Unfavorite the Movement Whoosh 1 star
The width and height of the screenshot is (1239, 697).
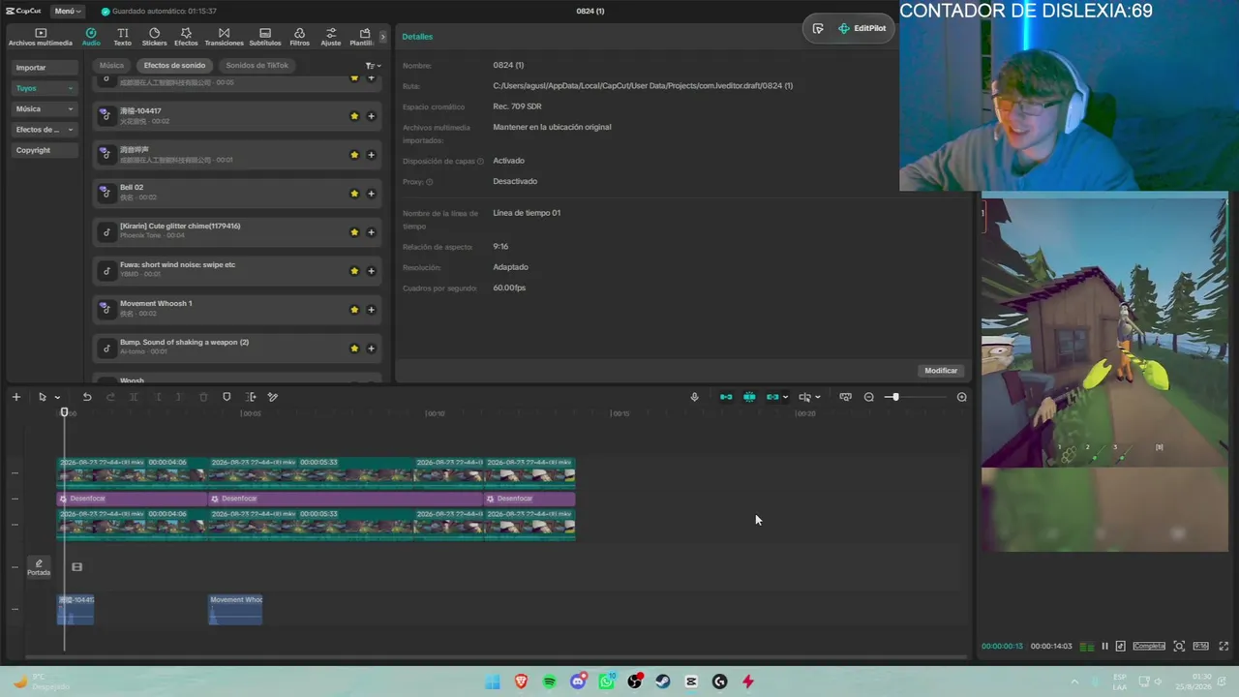(354, 310)
